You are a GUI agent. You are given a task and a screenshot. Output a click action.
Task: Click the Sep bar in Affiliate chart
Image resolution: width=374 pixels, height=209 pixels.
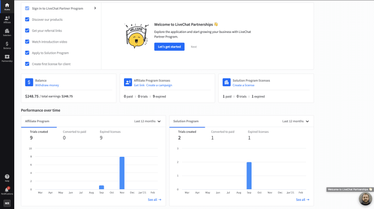click(102, 187)
